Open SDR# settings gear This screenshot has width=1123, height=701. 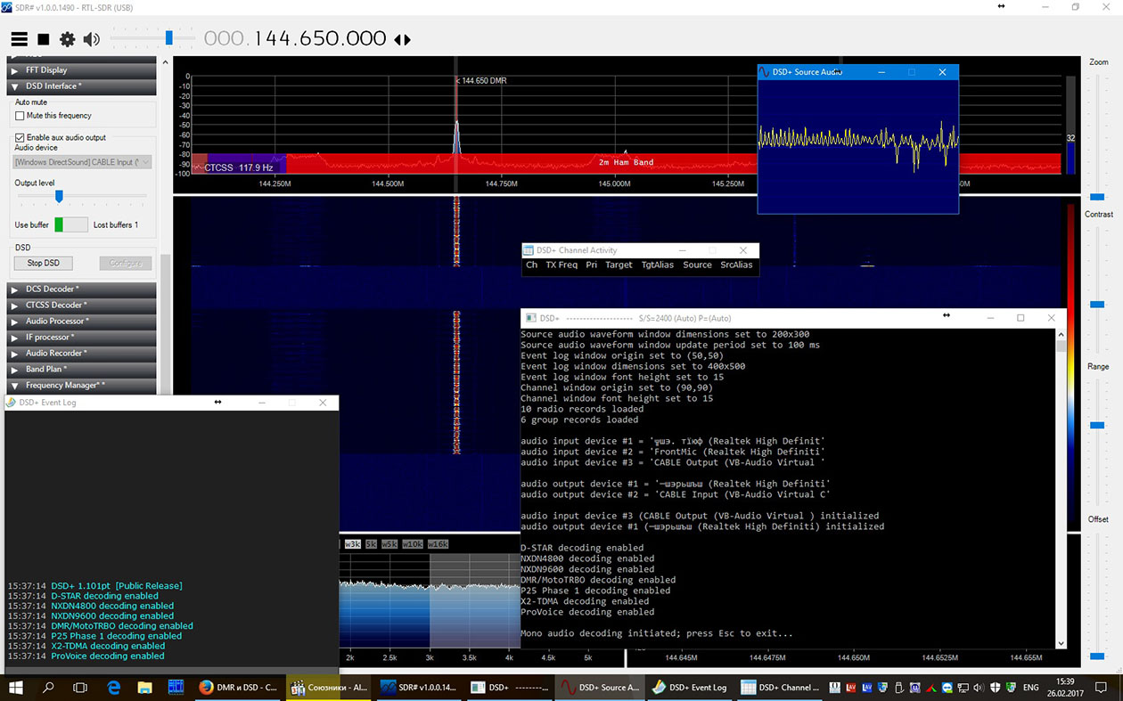pyautogui.click(x=67, y=39)
